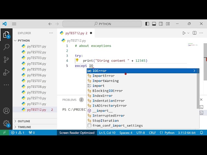The image size is (207, 155).
Task: Open Explorer Views and More Actions ellipsis
Action: click(51, 33)
